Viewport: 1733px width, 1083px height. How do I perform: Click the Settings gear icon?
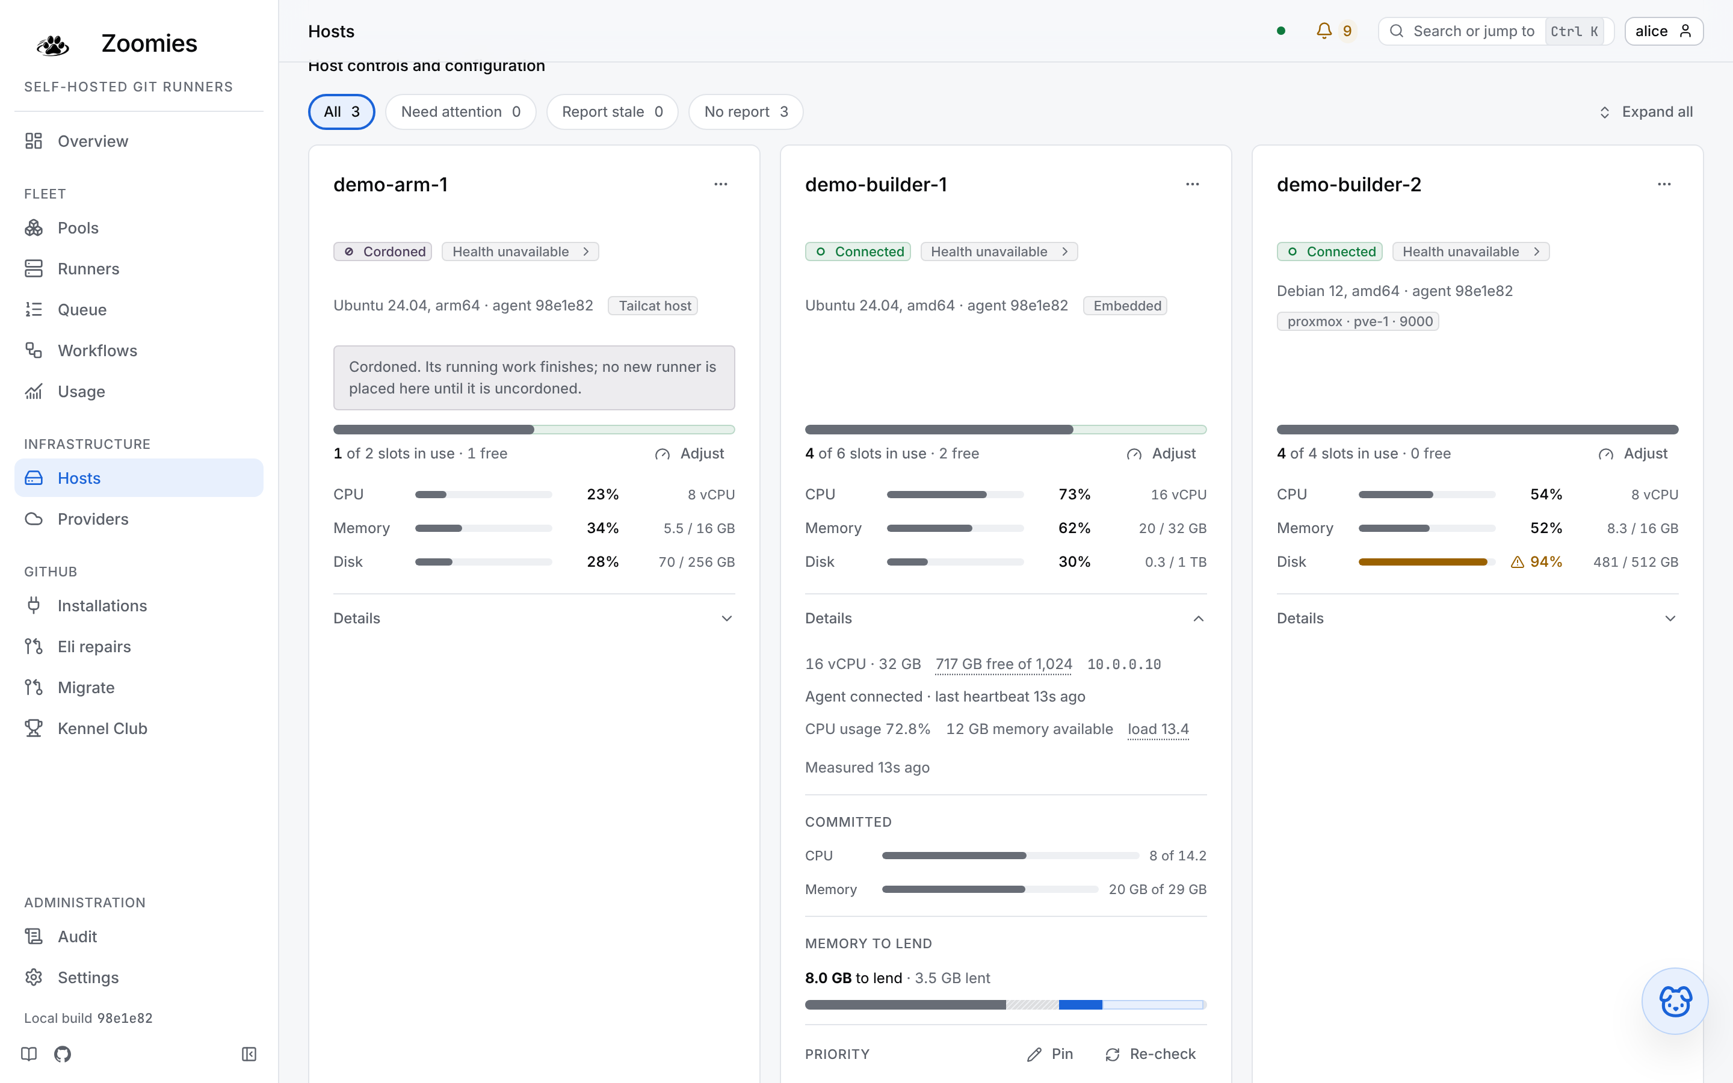pos(34,977)
